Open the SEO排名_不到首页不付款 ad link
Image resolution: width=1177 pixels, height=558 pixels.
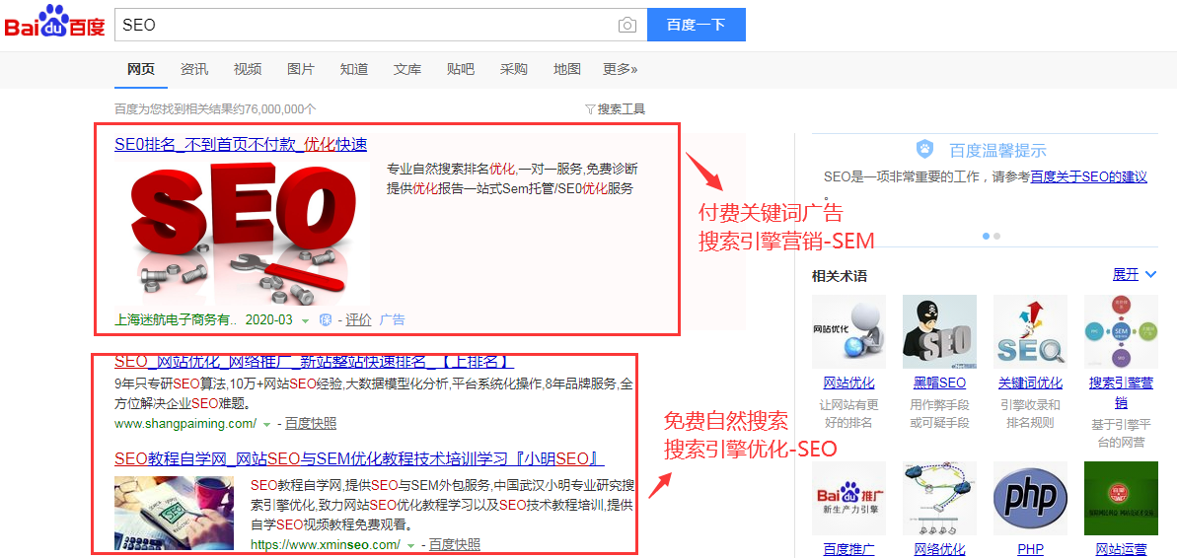(241, 144)
